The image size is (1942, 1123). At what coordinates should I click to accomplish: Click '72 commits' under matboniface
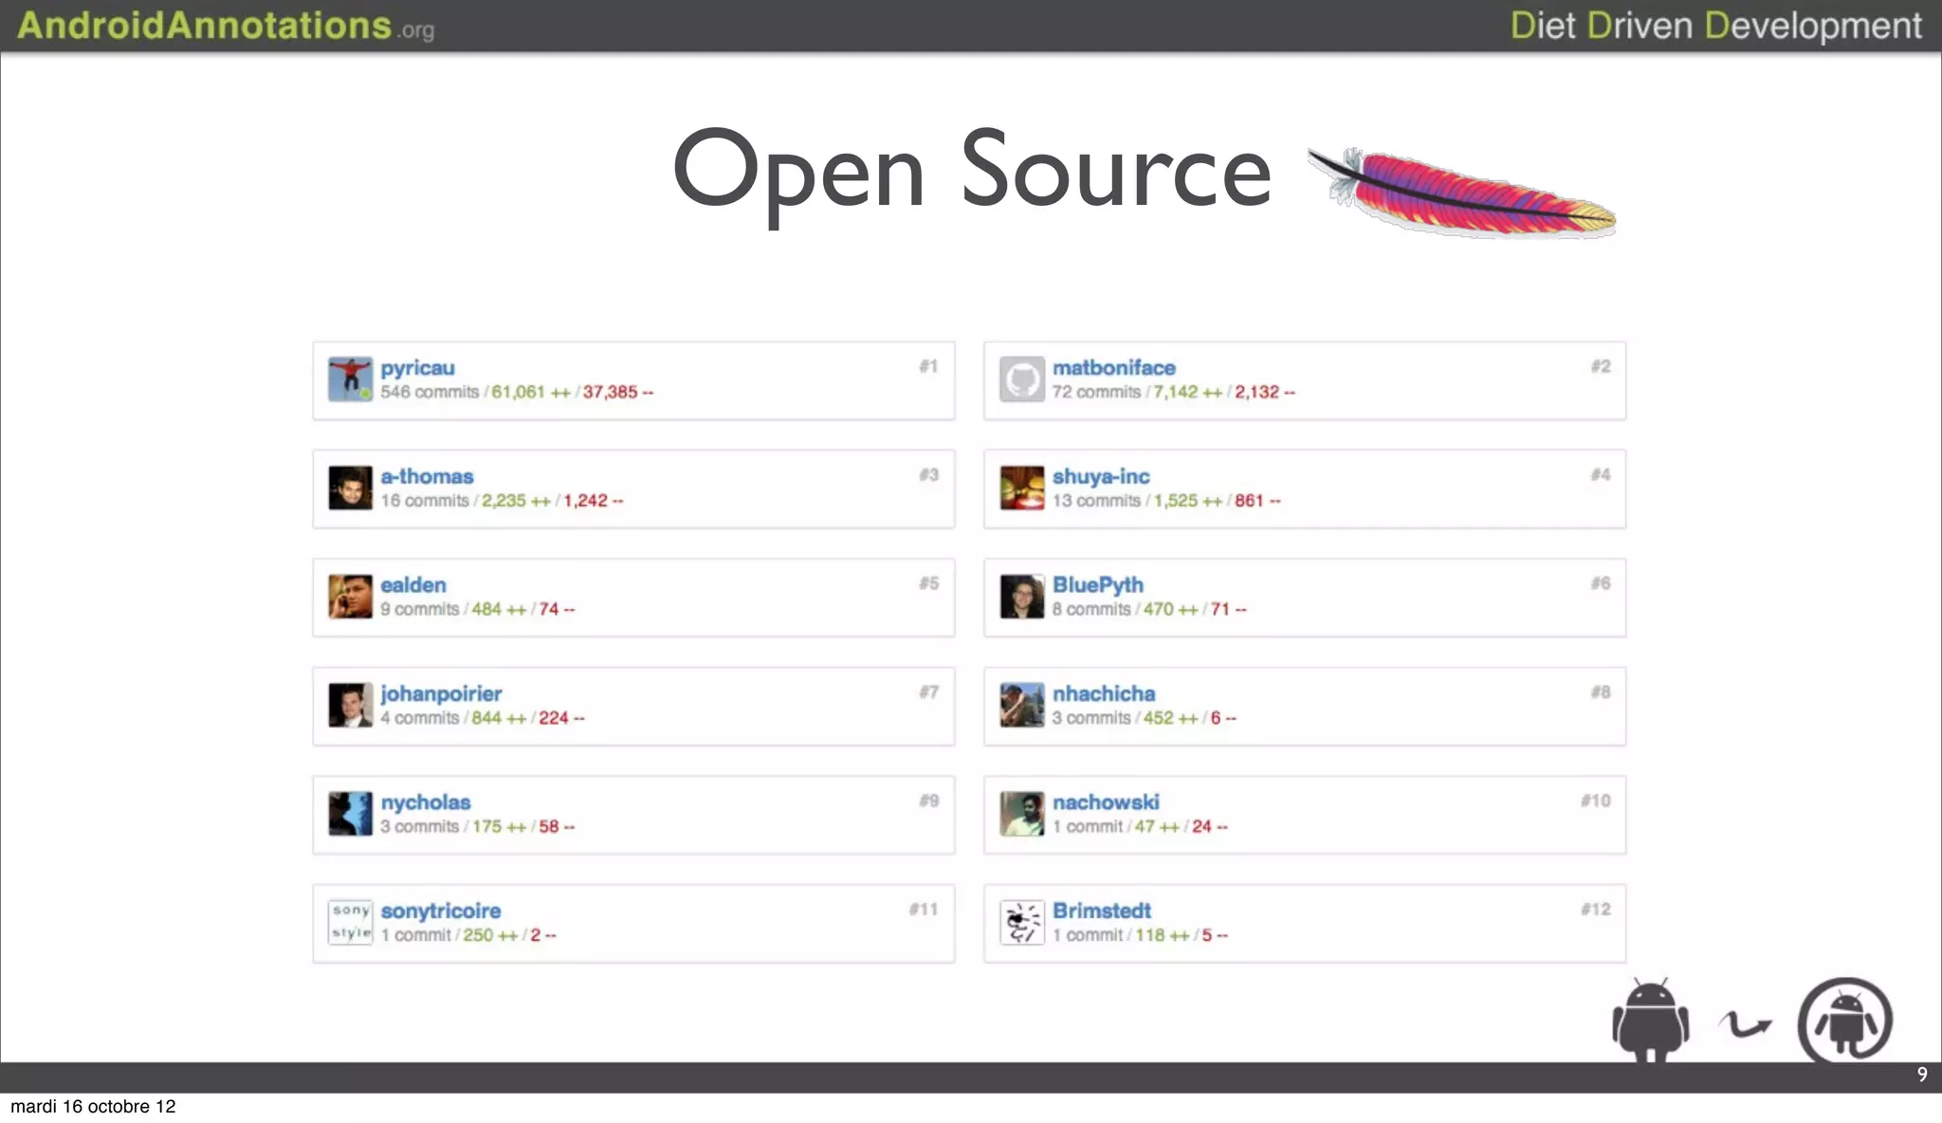(1096, 392)
